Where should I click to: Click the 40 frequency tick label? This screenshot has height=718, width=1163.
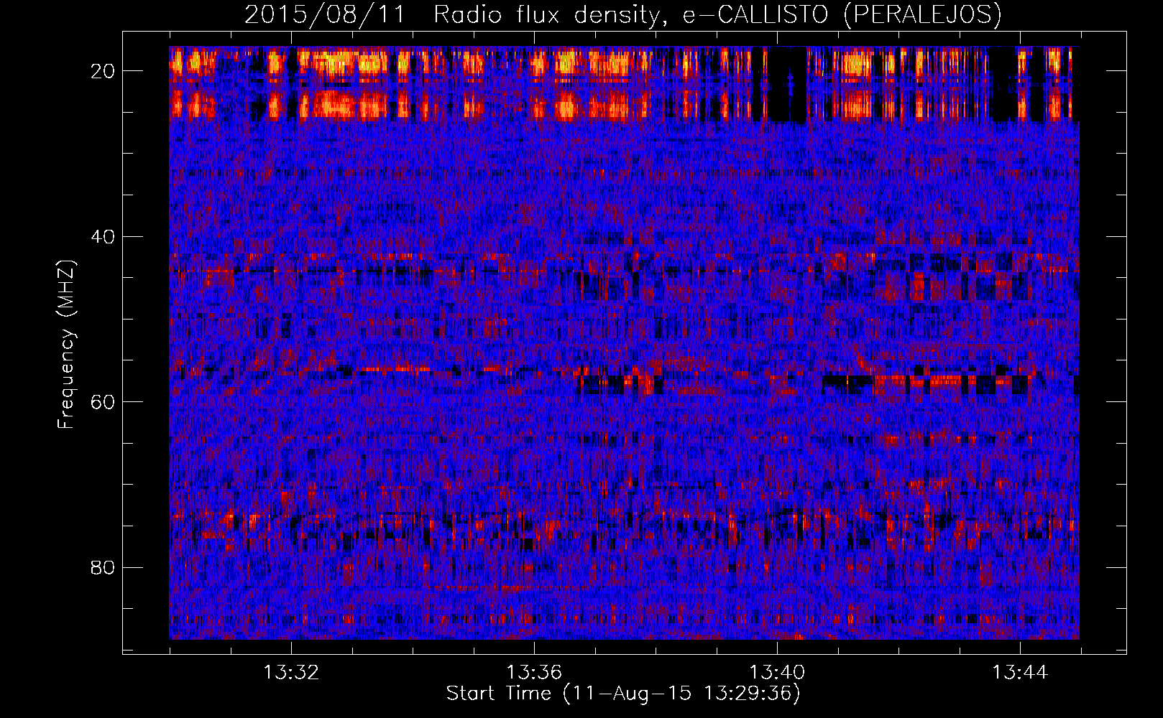[x=103, y=236]
